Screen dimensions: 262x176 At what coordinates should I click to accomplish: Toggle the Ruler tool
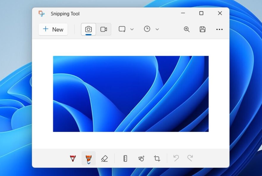[x=125, y=158]
